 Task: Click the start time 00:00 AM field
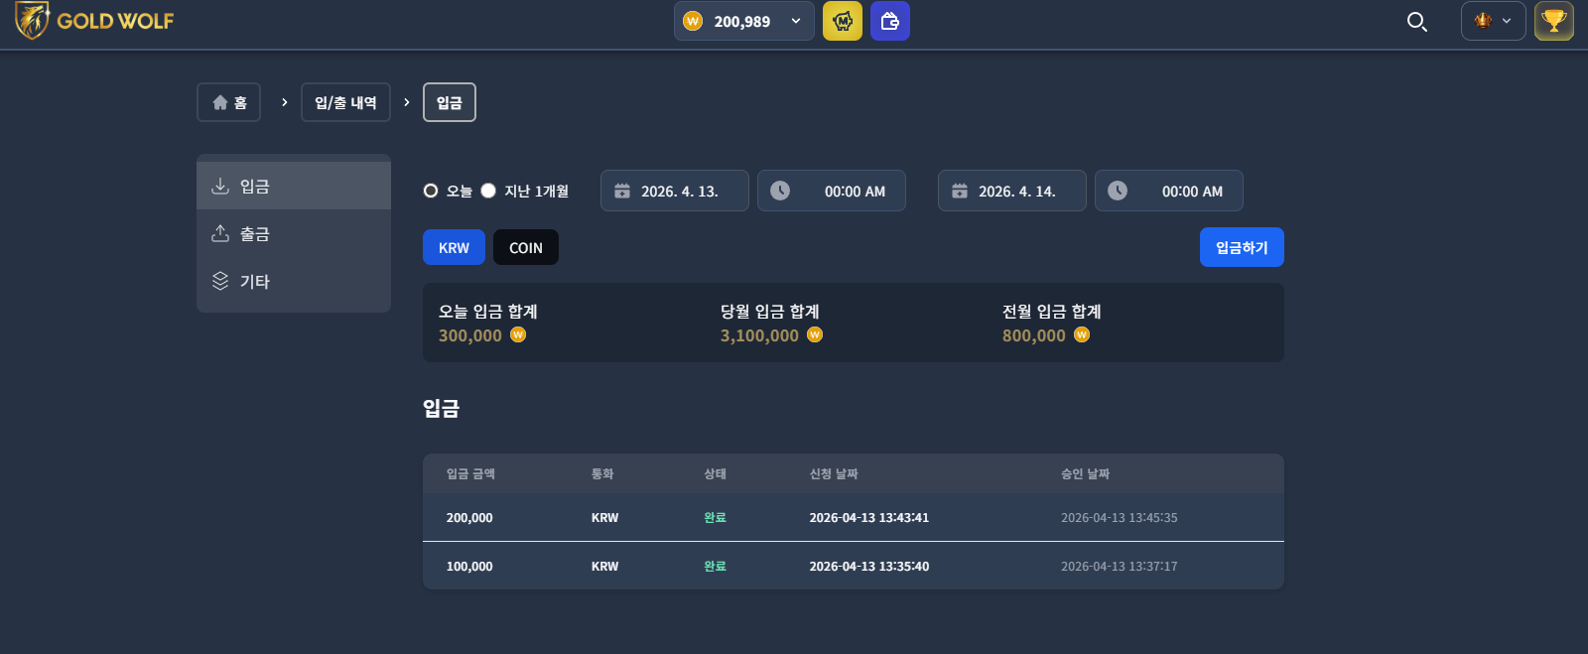tap(832, 191)
